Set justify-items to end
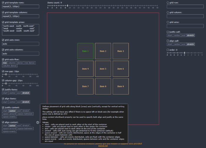This screenshot has height=148, width=206. 19,93
